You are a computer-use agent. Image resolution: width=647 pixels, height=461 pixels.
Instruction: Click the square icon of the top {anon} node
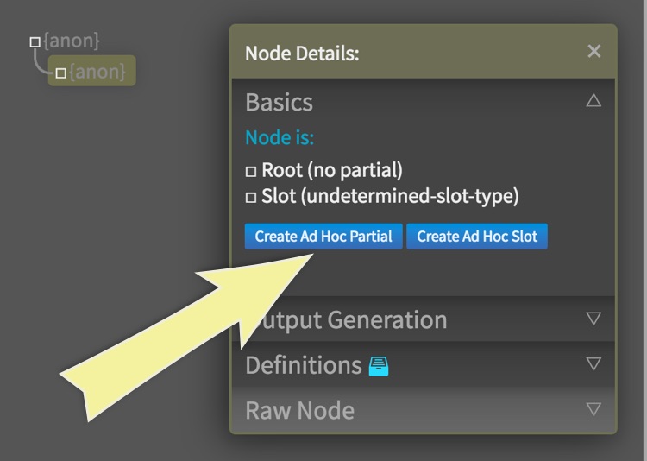tap(35, 41)
